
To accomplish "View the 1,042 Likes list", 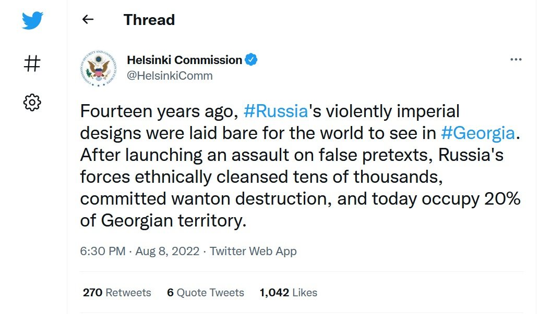I will [289, 292].
